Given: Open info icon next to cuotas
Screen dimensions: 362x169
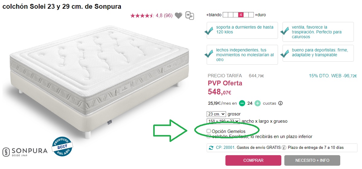Looking at the screenshot, I should point(280,103).
